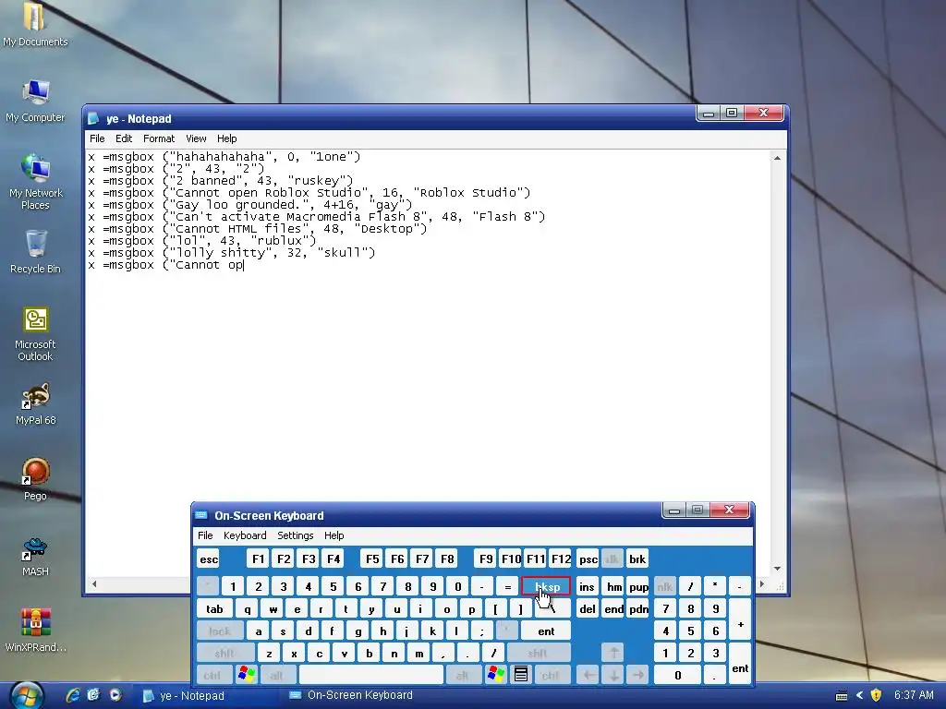
Task: Click the second quick launch icon
Action: (93, 695)
